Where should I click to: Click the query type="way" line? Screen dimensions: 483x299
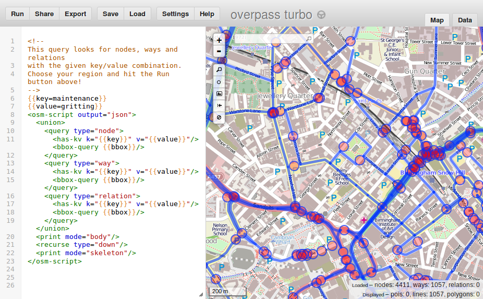(x=81, y=163)
